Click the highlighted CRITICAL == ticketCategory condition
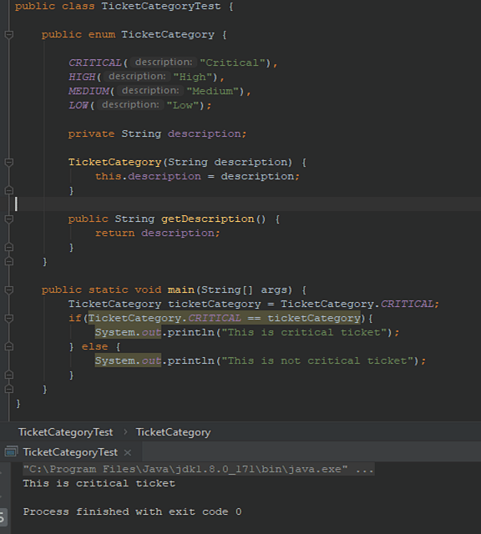The width and height of the screenshot is (481, 534). (x=224, y=318)
